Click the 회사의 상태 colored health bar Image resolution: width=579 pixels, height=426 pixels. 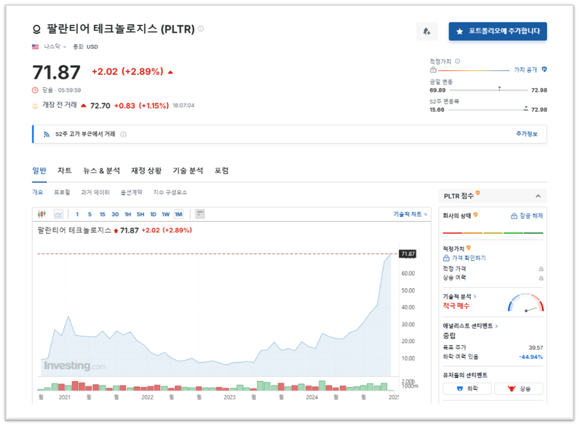[x=493, y=233]
